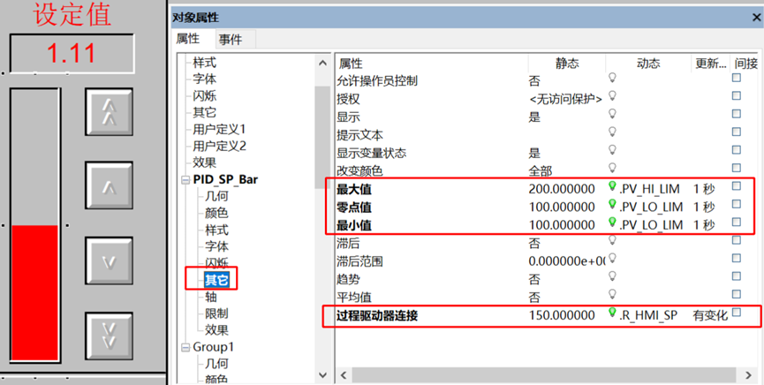Click the white bulb for 滞后范围

(x=612, y=259)
